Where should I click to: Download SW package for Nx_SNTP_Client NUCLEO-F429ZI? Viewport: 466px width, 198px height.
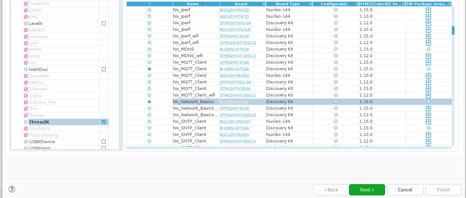coord(428,135)
